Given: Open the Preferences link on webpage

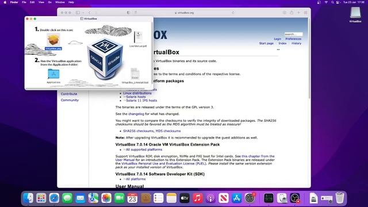Looking at the screenshot, I should (x=293, y=39).
